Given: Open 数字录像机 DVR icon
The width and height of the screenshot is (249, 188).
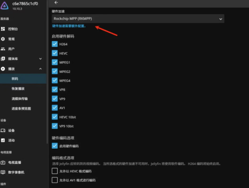Looking at the screenshot, I should click(x=3, y=172).
